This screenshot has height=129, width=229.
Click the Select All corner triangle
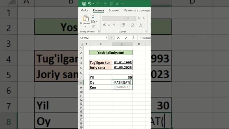pyautogui.click(x=82, y=44)
